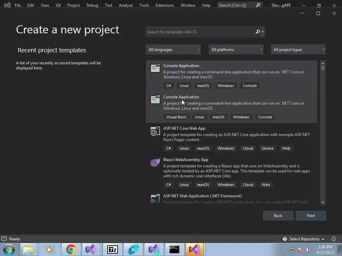This screenshot has width=342, height=256.
Task: Open the Git menu
Action: 58,5
